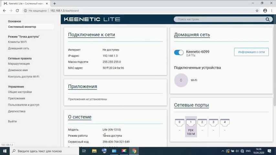Click service code 396-406-764-321-849
Image resolution: width=276 pixels, height=155 pixels.
[116, 142]
